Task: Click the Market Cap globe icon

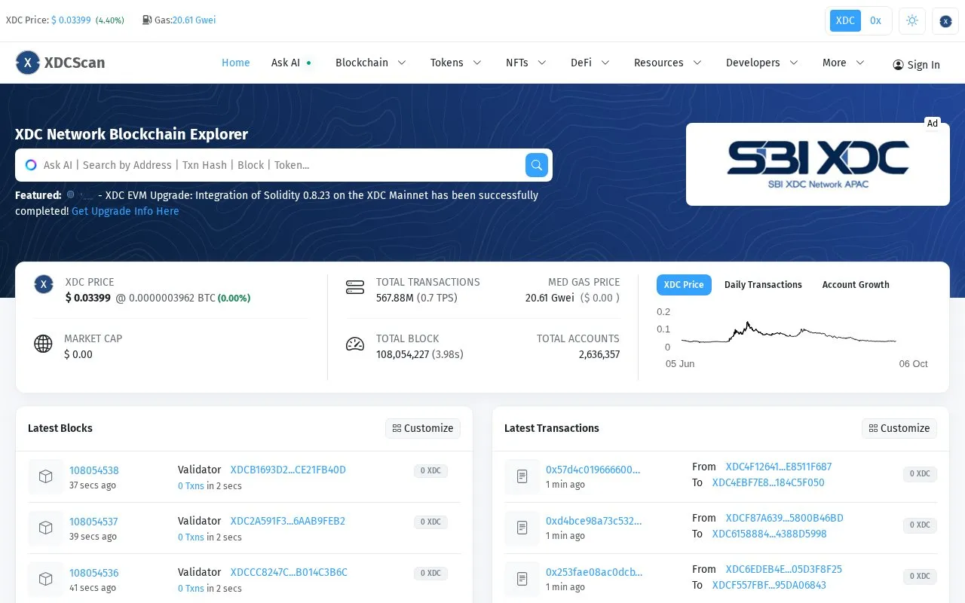Action: pos(44,344)
